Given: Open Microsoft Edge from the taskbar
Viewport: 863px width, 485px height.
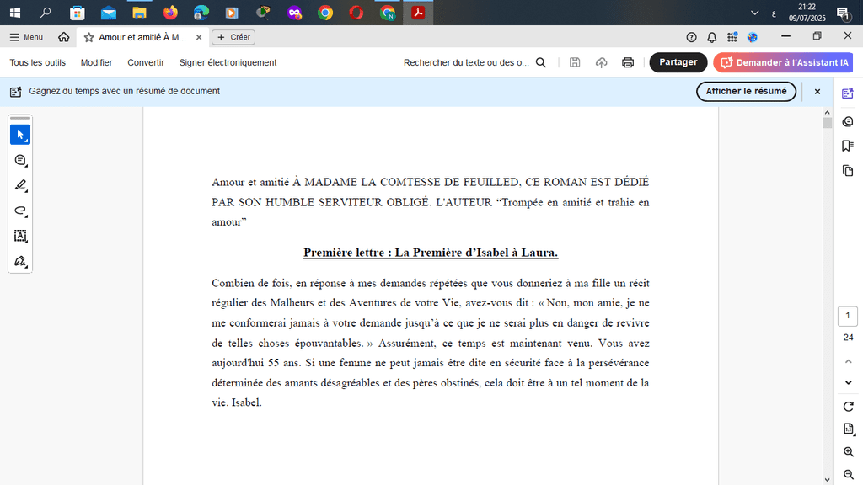Looking at the screenshot, I should tap(201, 12).
